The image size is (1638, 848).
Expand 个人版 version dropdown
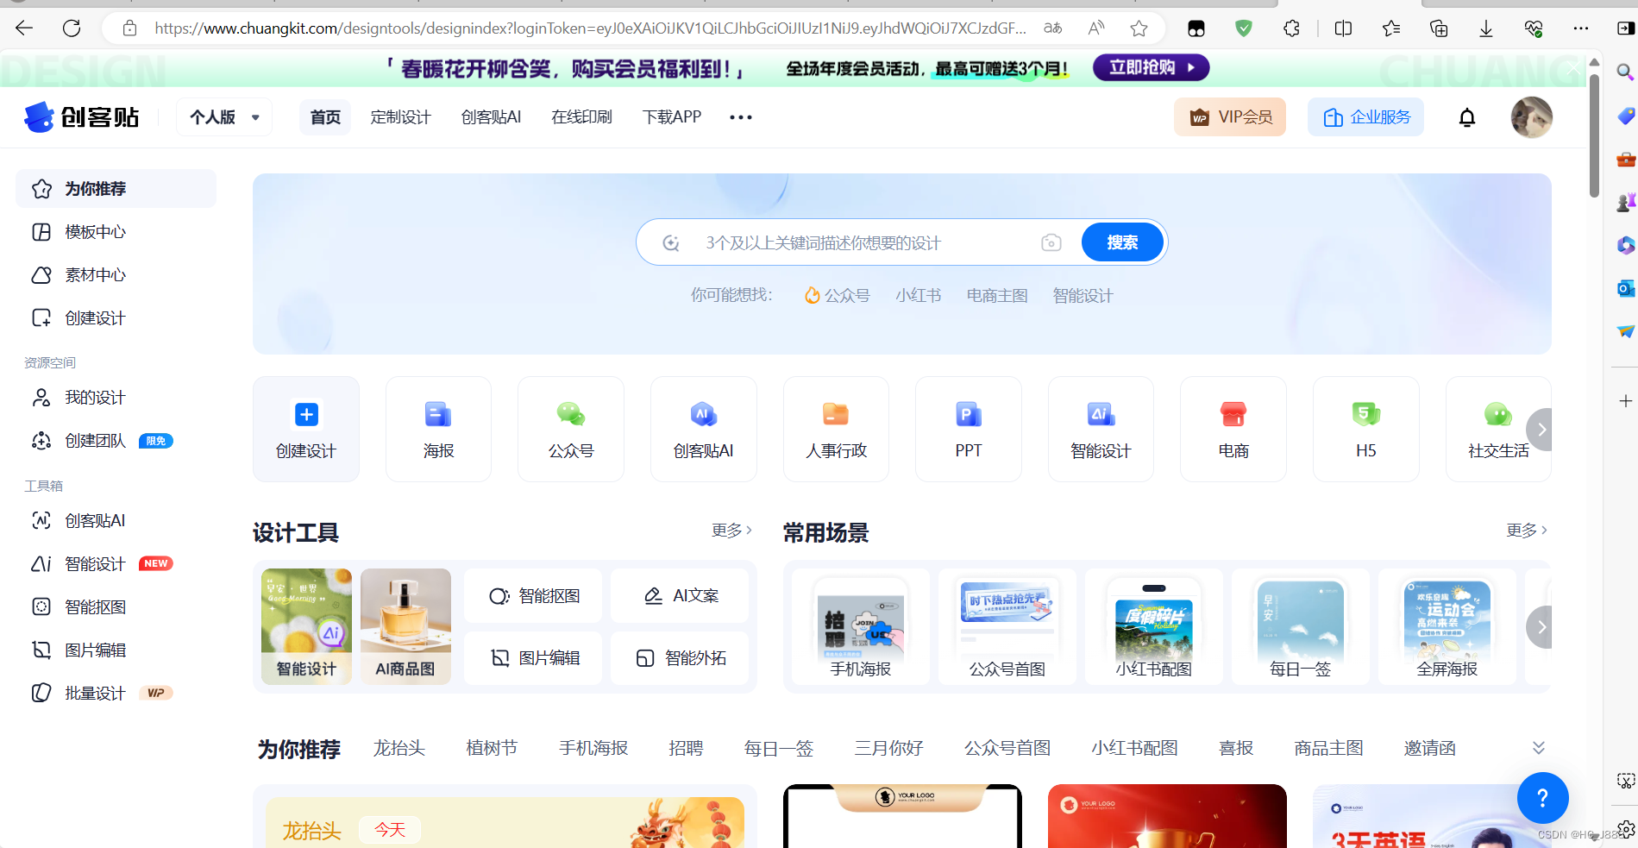coord(224,117)
